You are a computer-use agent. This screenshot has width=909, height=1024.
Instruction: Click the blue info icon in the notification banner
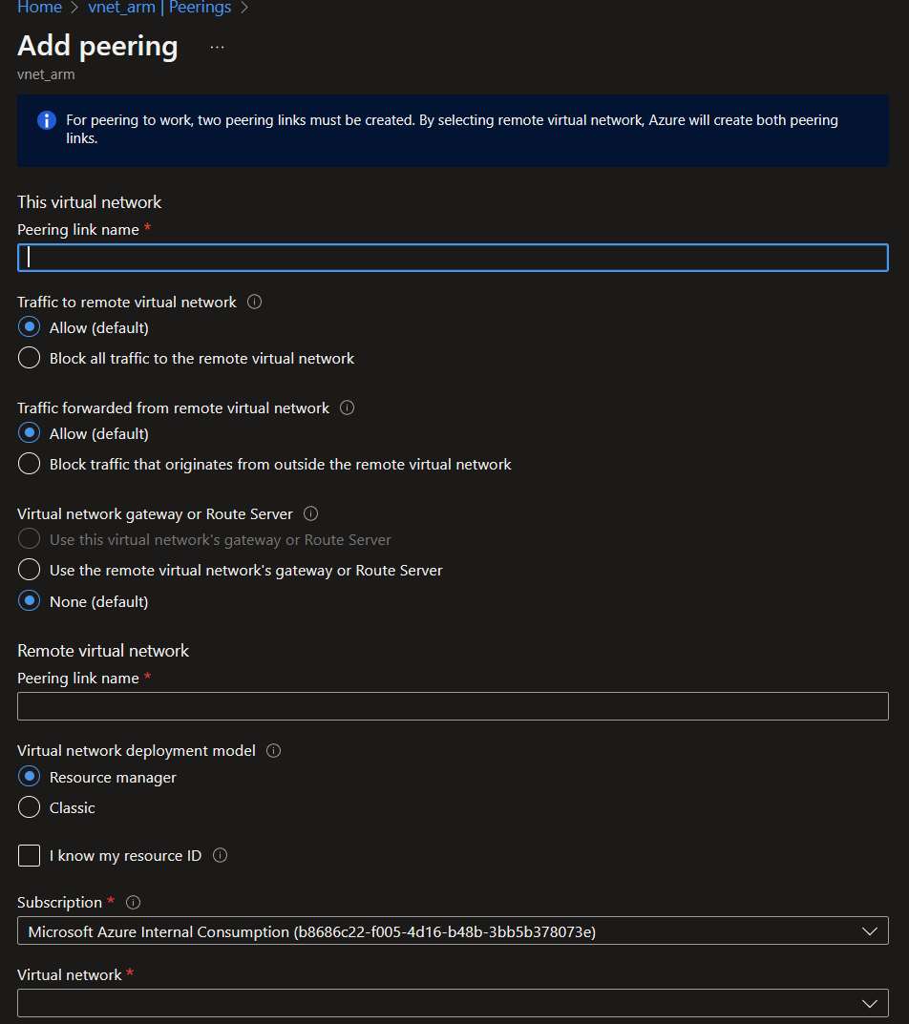coord(46,119)
